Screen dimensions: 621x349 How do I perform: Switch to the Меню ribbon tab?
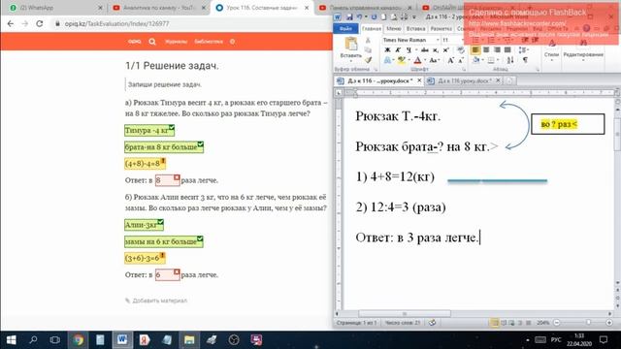click(393, 28)
